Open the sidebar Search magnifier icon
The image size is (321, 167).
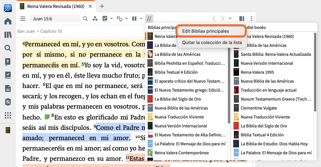point(8,48)
